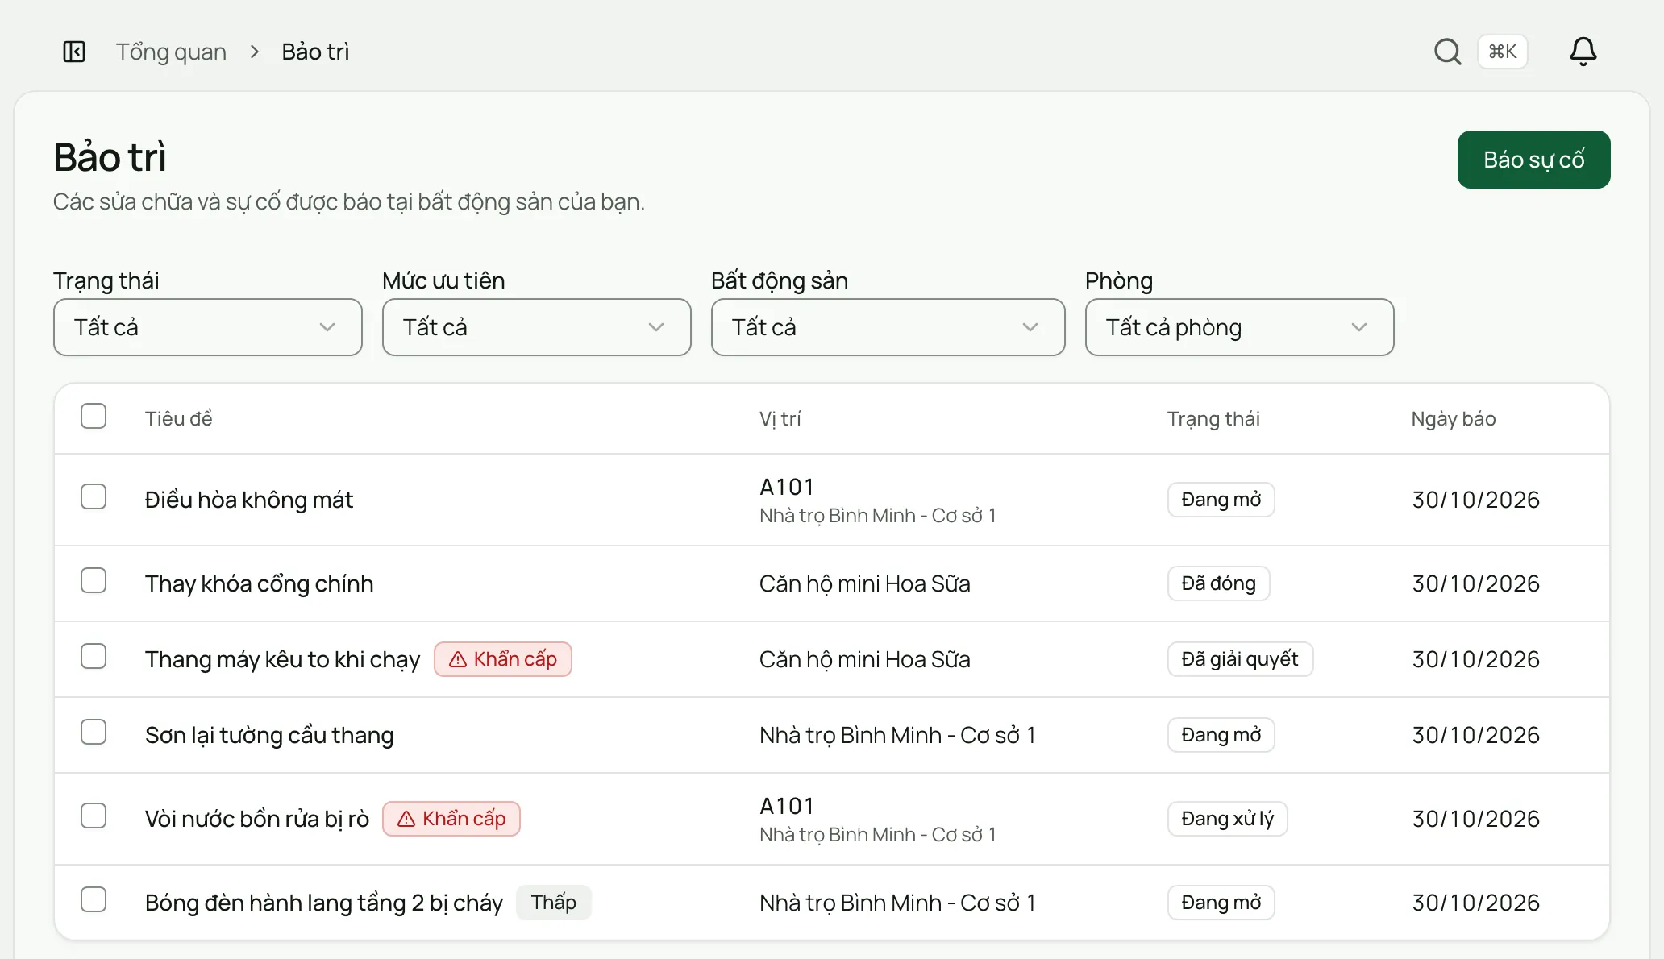Go to Tổng quan breadcrumb
Image resolution: width=1664 pixels, height=959 pixels.
click(x=171, y=52)
